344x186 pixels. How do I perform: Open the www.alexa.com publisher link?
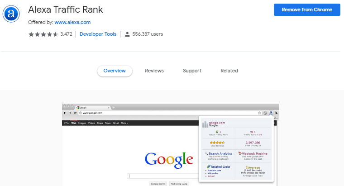point(72,22)
